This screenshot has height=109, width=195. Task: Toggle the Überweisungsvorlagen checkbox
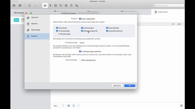pos(82,31)
